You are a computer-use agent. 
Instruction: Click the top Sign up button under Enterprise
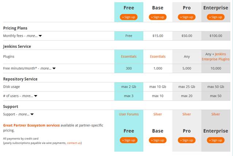(215, 17)
